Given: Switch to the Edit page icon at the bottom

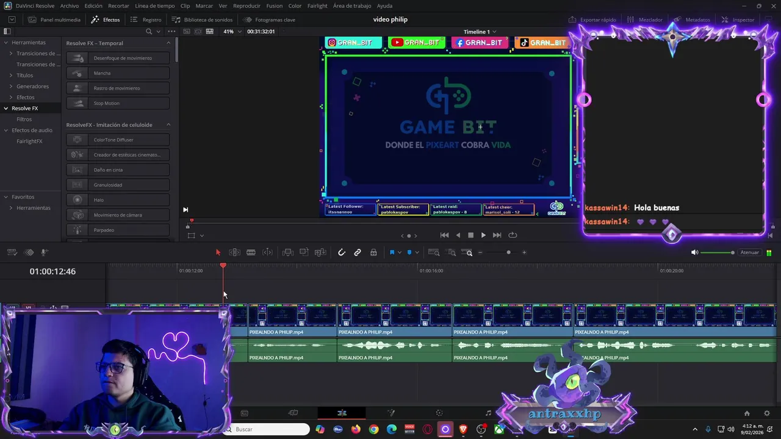Looking at the screenshot, I should [x=342, y=413].
